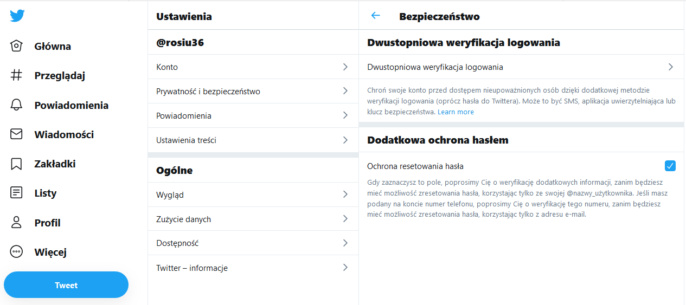Viewport: 686px width, 305px height.
Task: Open the Powiadomienia bell icon
Action: point(17,105)
